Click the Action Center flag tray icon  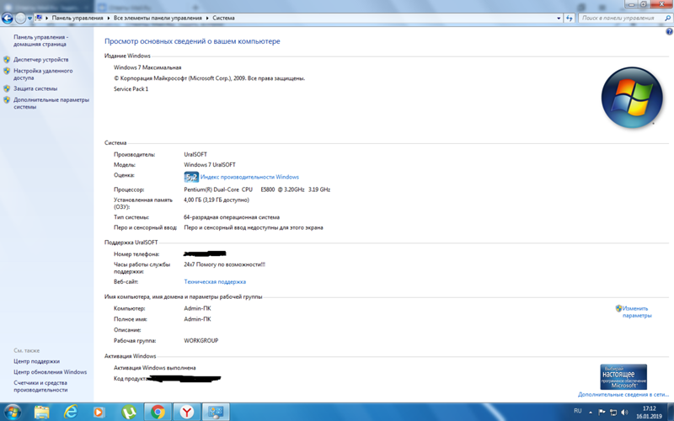602,413
